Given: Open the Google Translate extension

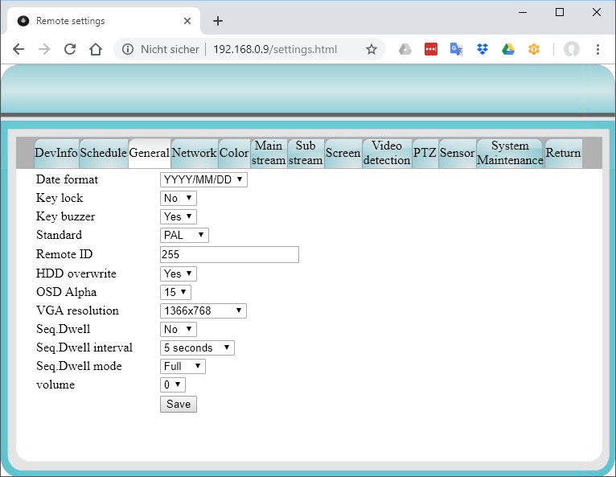Looking at the screenshot, I should [x=456, y=49].
